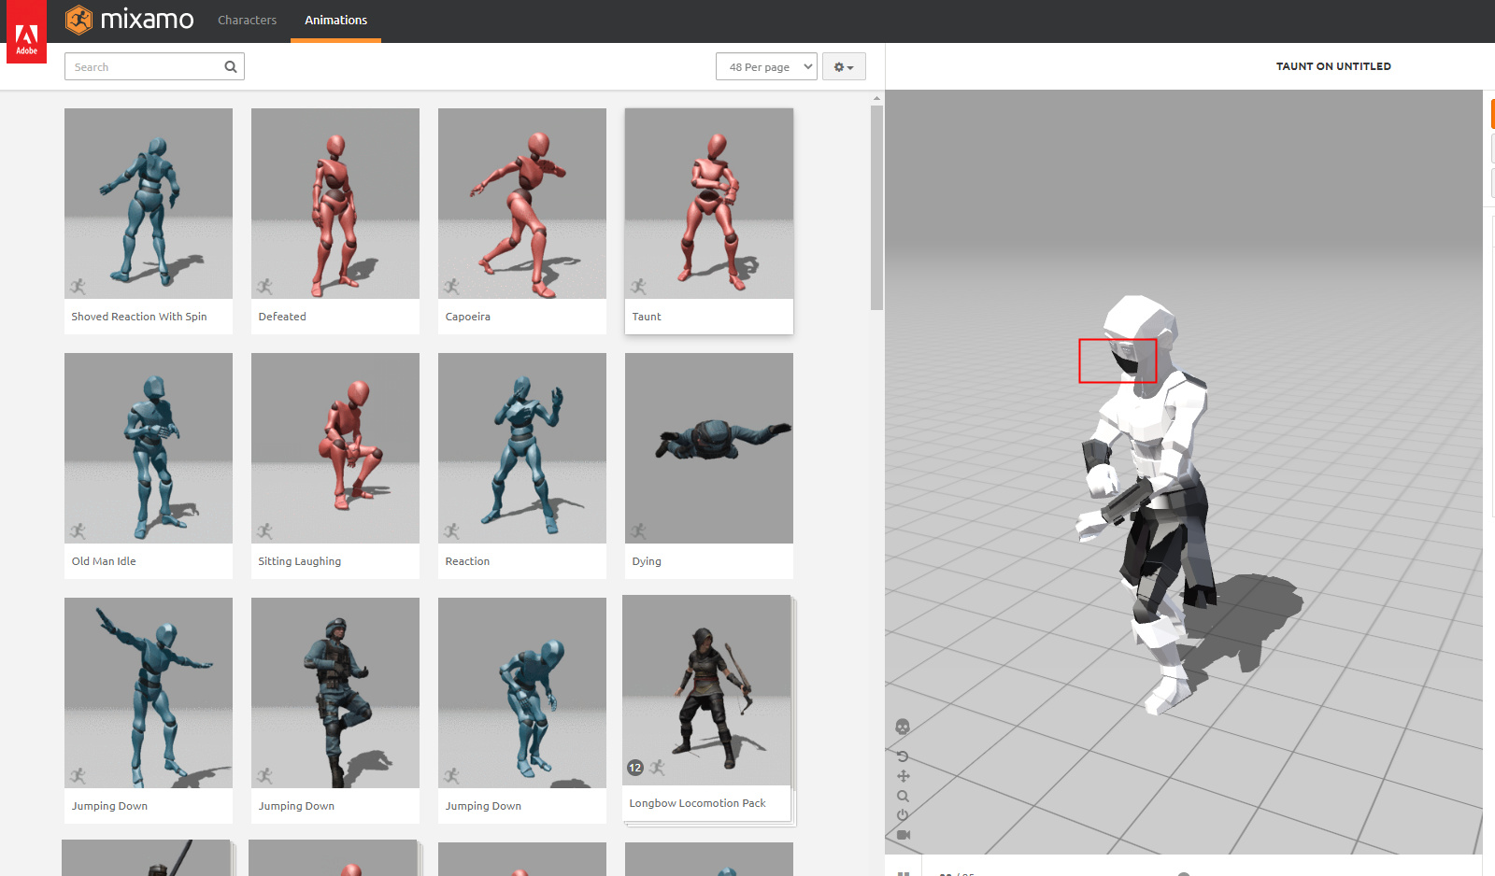Open the 48 Per page dropdown

pos(766,66)
